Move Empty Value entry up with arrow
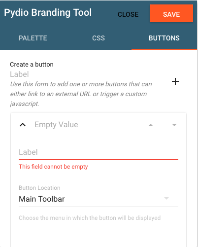This screenshot has width=198, height=247. (151, 125)
